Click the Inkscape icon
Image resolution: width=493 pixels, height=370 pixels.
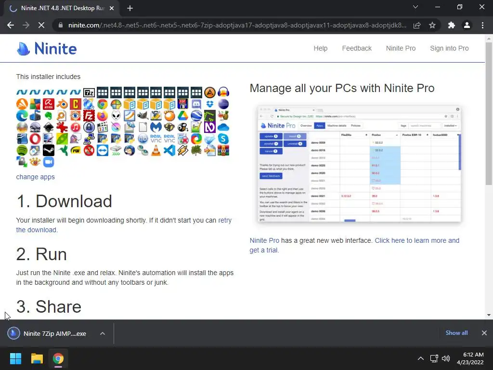pyautogui.click(x=49, y=127)
